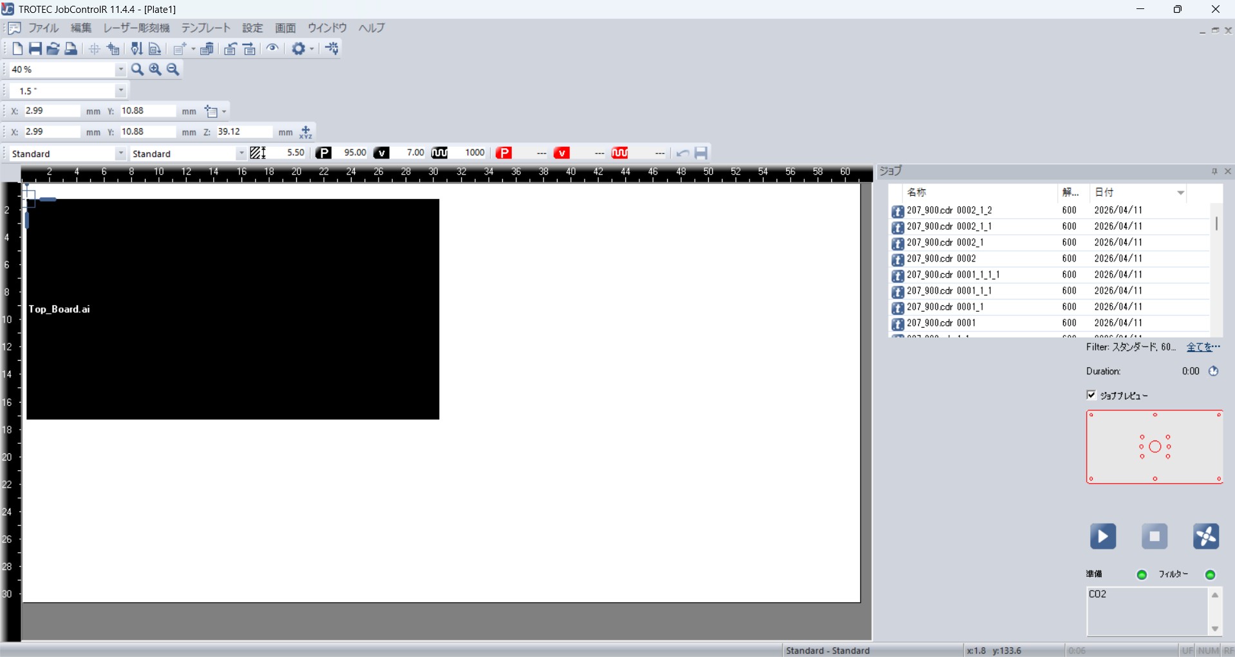The height and width of the screenshot is (657, 1235).
Task: Open the ヘルプ menu
Action: pos(372,28)
